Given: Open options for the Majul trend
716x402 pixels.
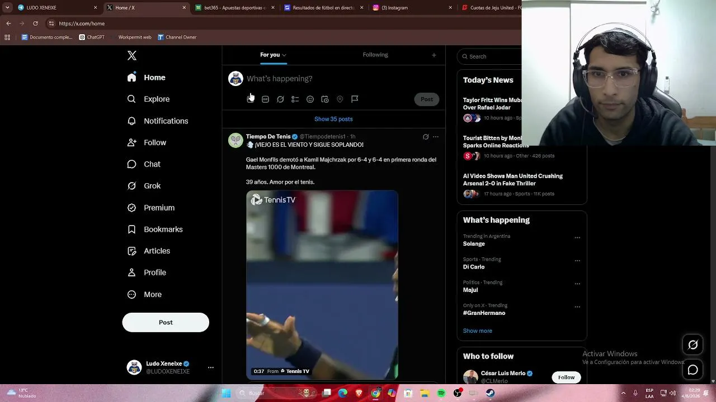Looking at the screenshot, I should [x=577, y=284].
